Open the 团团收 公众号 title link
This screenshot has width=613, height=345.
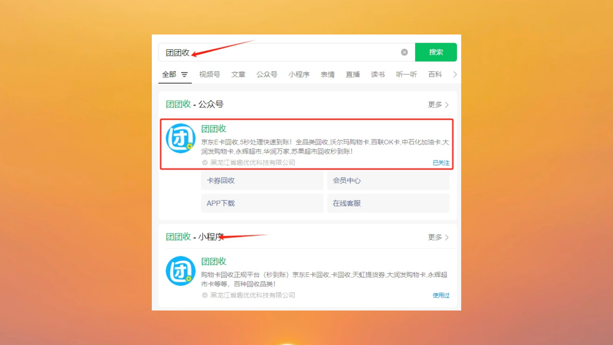coord(214,128)
